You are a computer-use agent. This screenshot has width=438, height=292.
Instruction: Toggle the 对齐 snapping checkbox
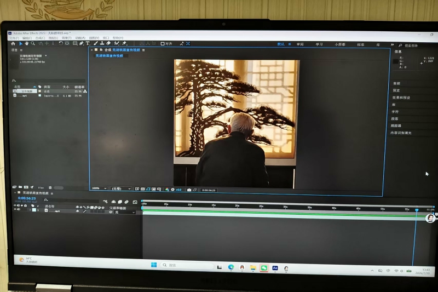click(x=163, y=44)
